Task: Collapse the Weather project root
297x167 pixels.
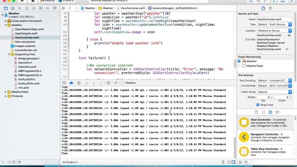Action: point(2,15)
